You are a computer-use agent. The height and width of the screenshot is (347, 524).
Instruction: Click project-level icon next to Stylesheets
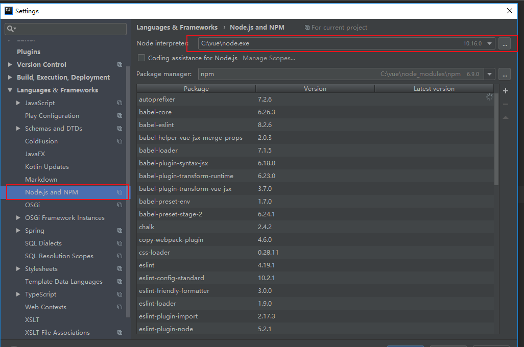(x=120, y=269)
